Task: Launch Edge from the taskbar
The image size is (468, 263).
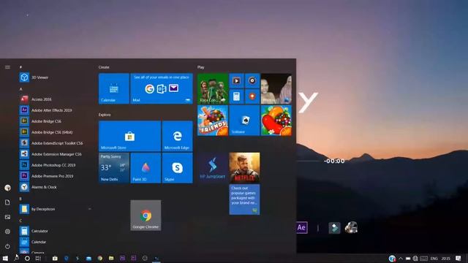Action: [x=67, y=258]
